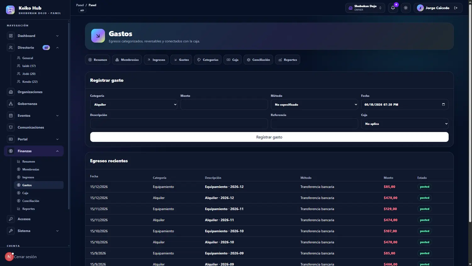Open Kendo (22) in the sidebar
472x266 pixels.
pyautogui.click(x=30, y=82)
